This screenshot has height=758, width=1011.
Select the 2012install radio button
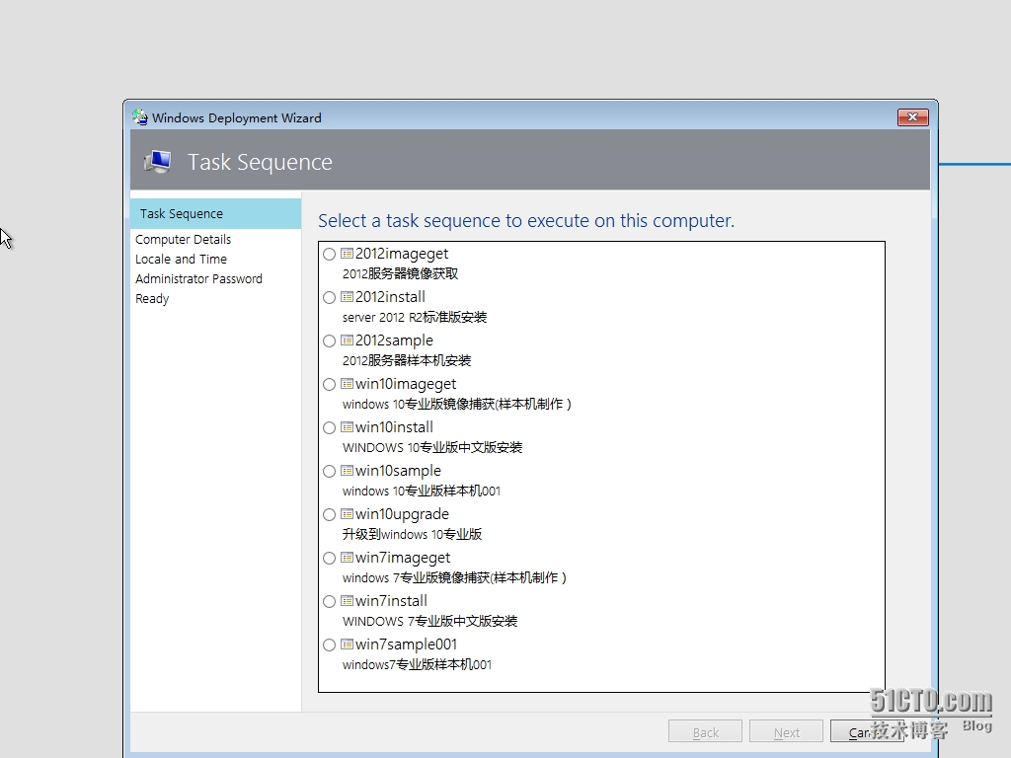click(330, 297)
